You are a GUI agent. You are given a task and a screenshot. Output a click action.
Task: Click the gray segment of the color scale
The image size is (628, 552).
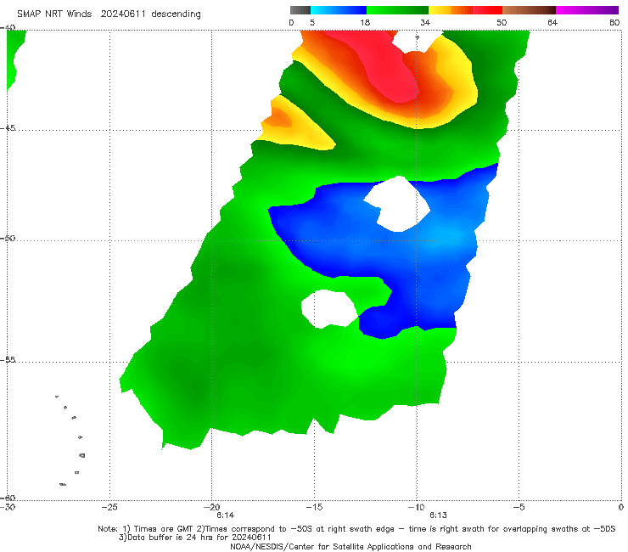pyautogui.click(x=300, y=10)
